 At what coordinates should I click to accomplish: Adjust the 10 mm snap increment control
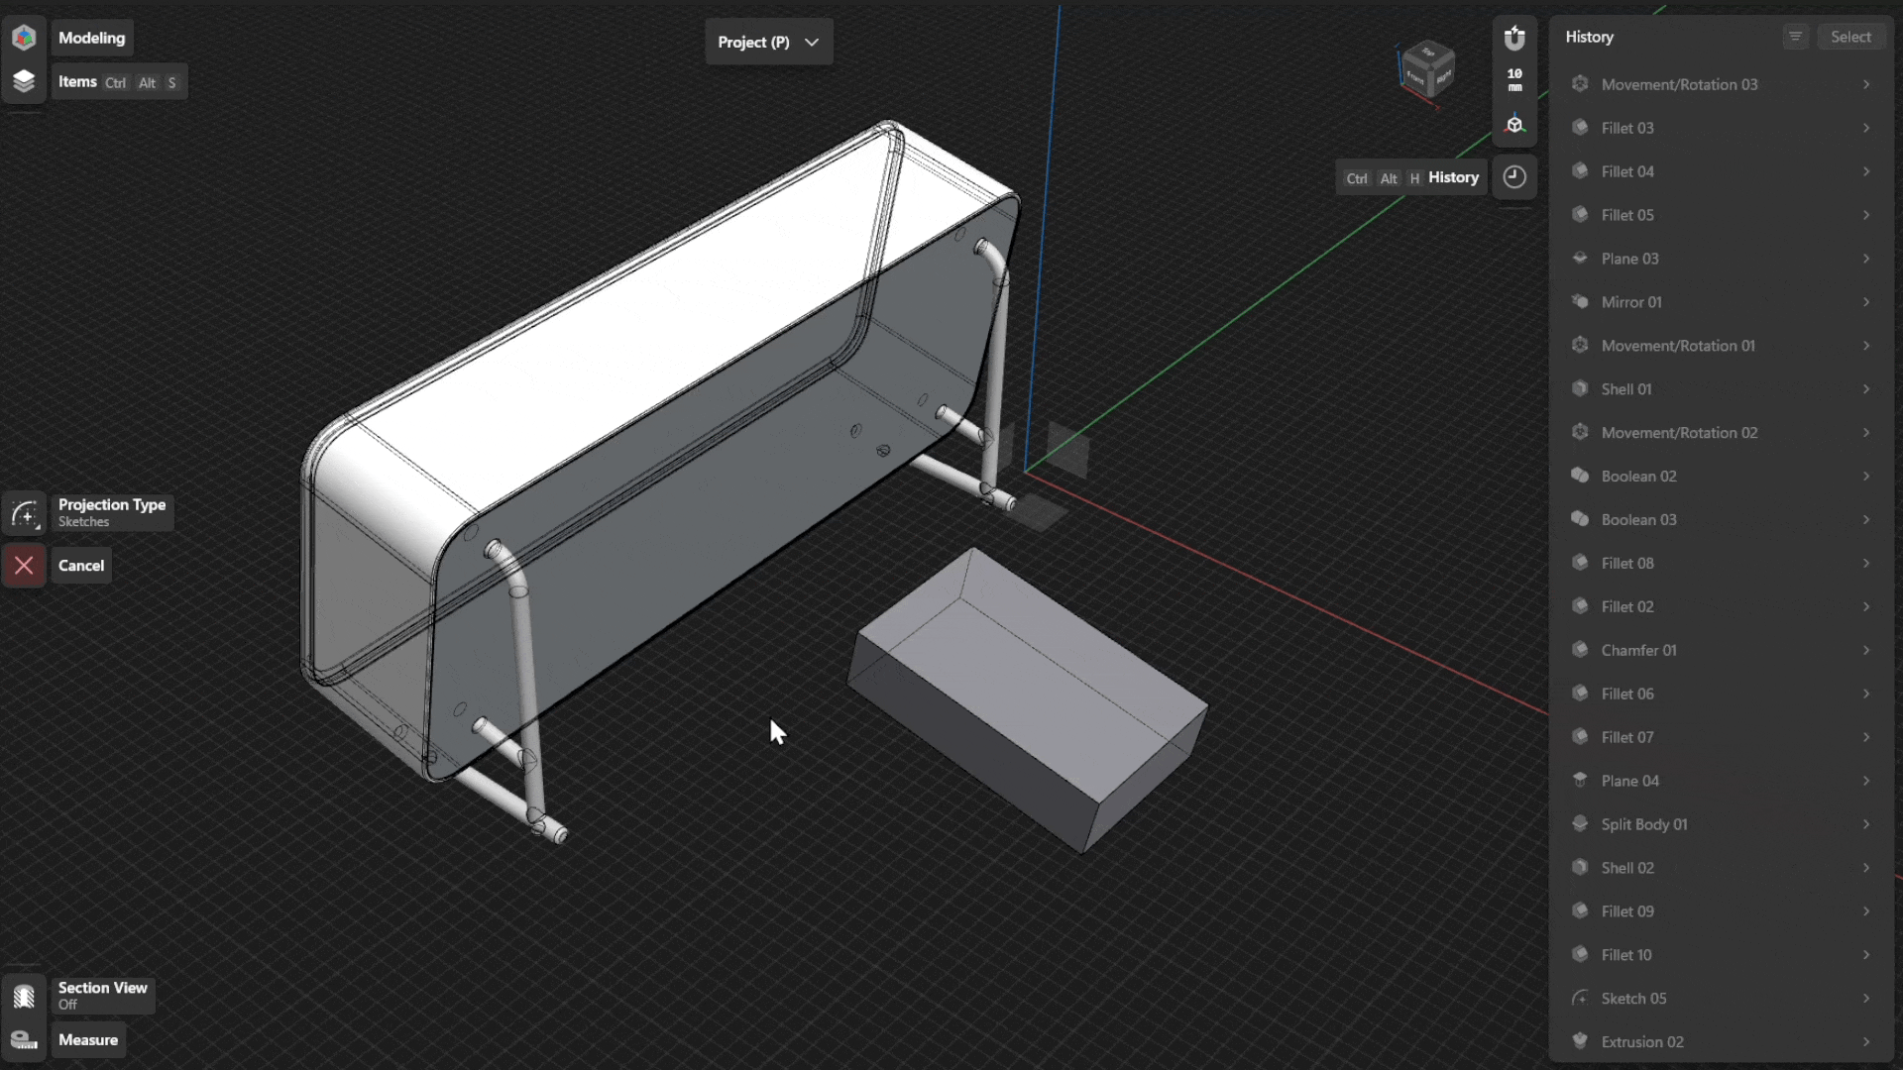click(x=1514, y=79)
